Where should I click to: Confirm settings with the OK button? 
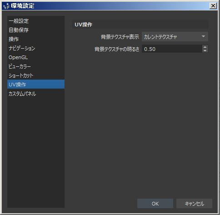click(155, 204)
